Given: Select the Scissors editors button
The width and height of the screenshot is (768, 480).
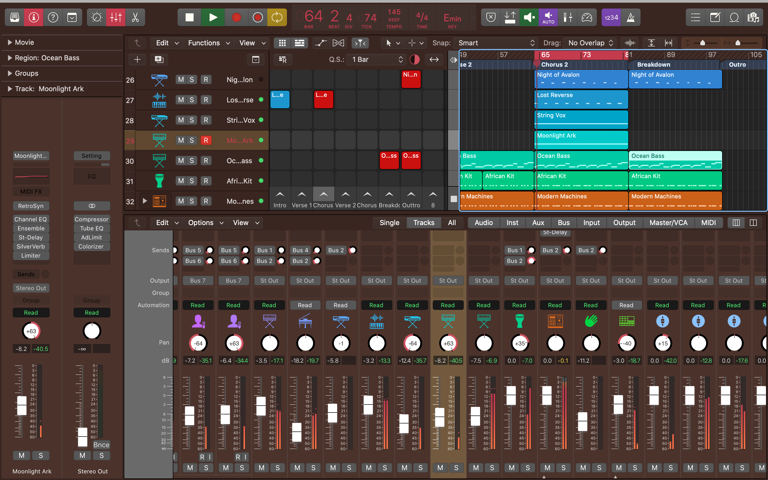Looking at the screenshot, I should [x=135, y=17].
